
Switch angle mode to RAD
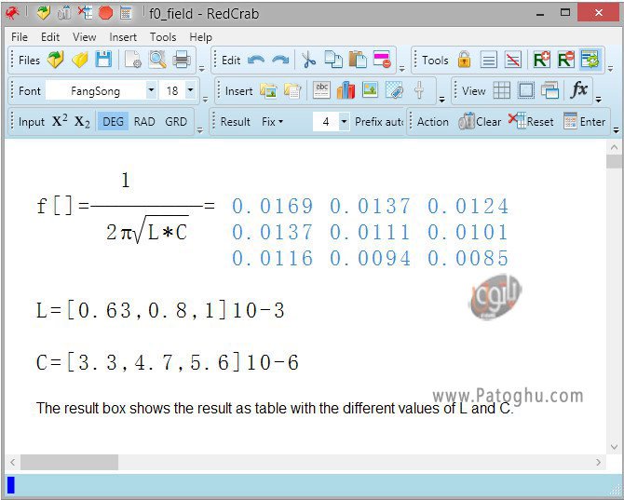point(144,121)
